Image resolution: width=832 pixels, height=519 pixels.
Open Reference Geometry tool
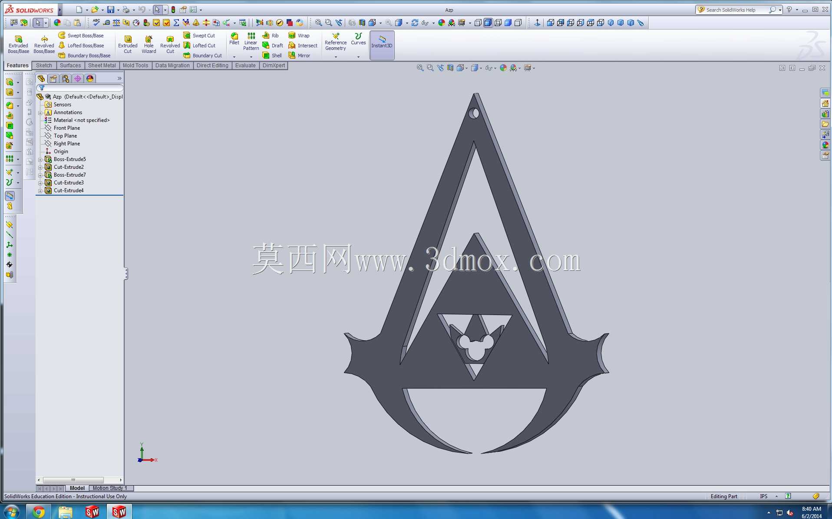click(336, 42)
